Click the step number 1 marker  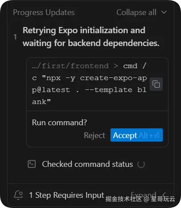[x=15, y=37]
